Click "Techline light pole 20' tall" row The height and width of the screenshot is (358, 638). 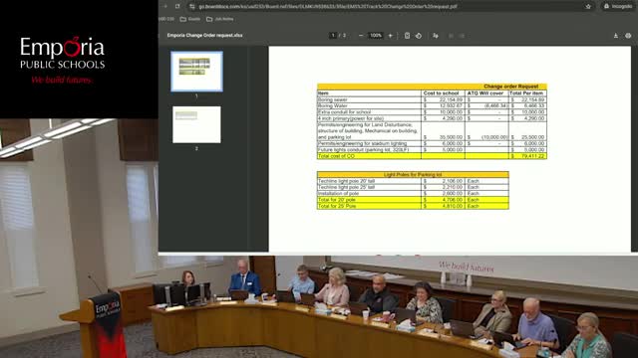[x=346, y=181]
